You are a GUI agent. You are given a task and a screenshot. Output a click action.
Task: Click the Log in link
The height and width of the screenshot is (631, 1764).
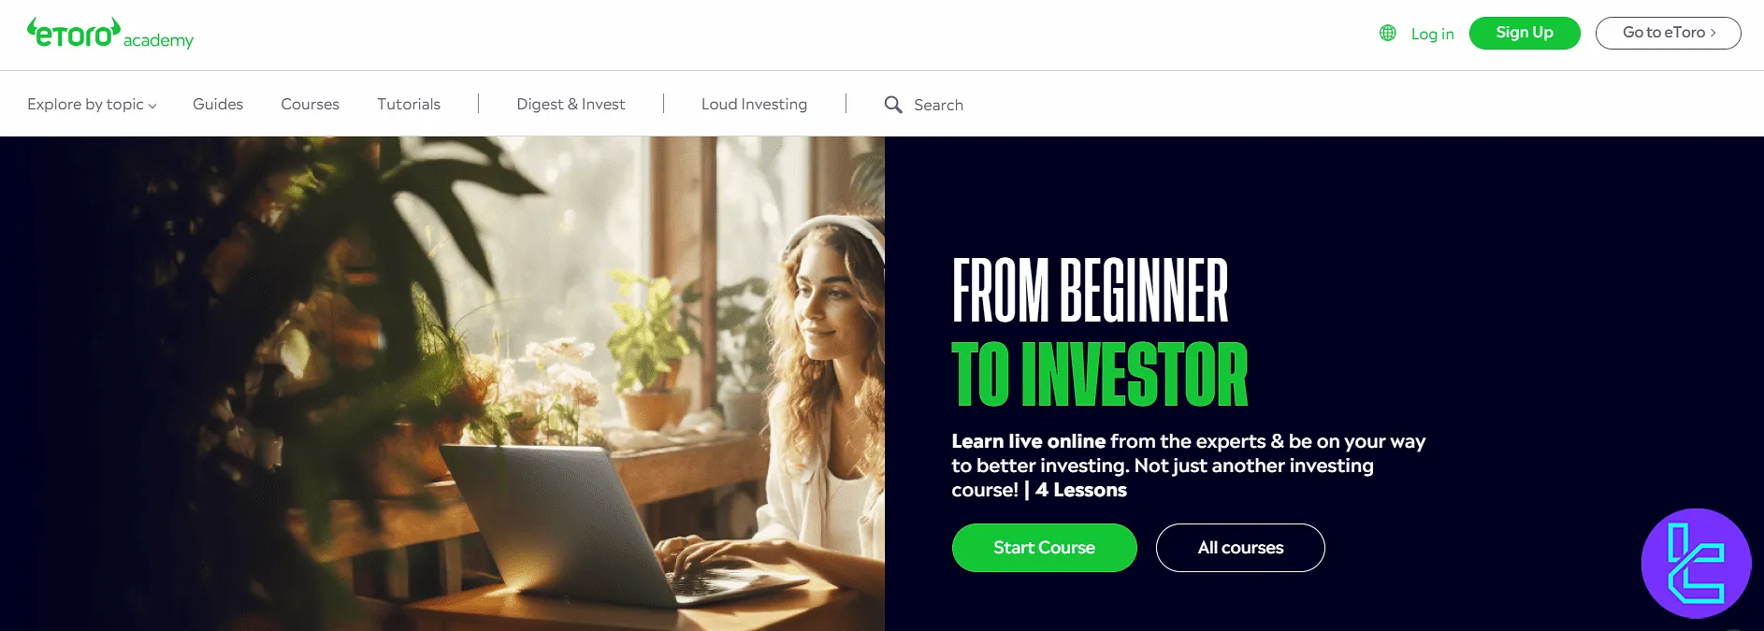[1432, 34]
